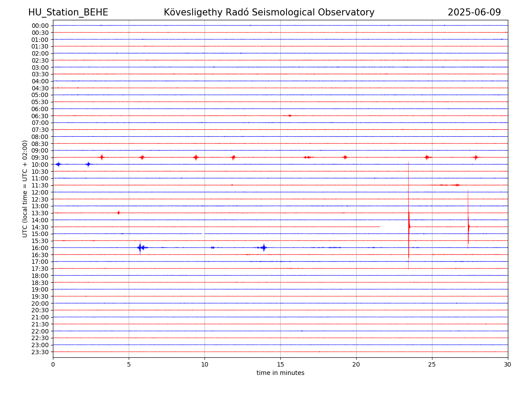Click the 21:00 time label
This screenshot has height=397, width=529.
(x=40, y=317)
